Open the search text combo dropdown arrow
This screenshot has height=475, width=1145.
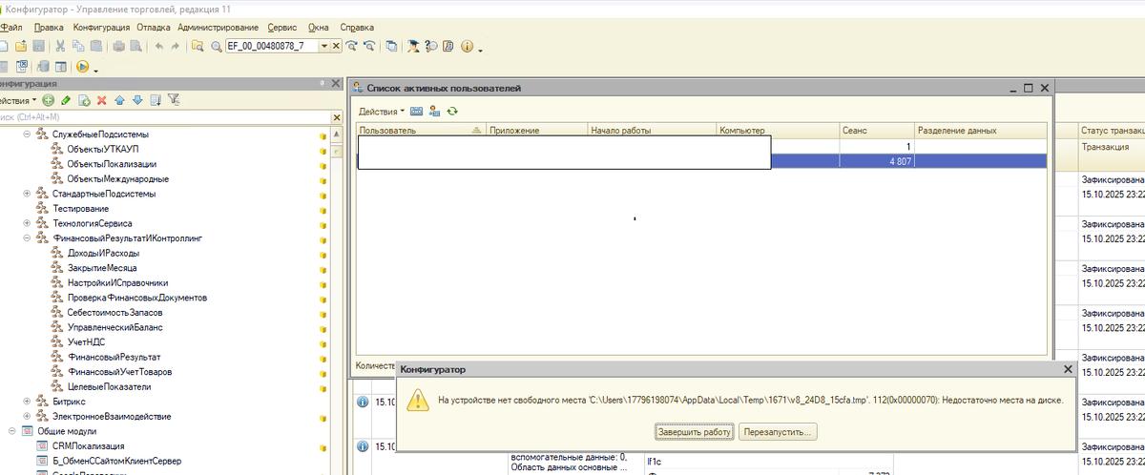324,46
